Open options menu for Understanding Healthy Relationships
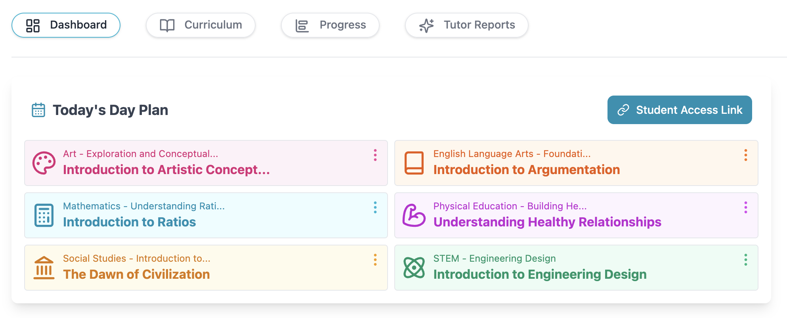 745,207
